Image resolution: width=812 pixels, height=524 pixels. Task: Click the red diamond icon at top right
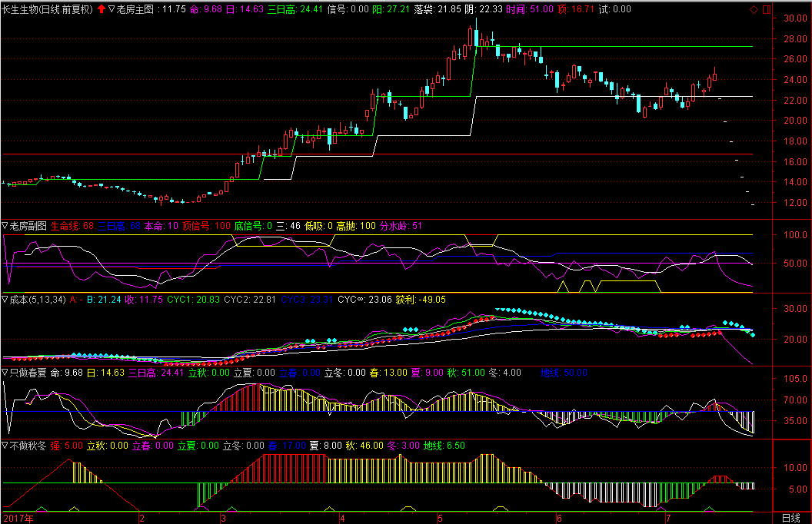[754, 9]
